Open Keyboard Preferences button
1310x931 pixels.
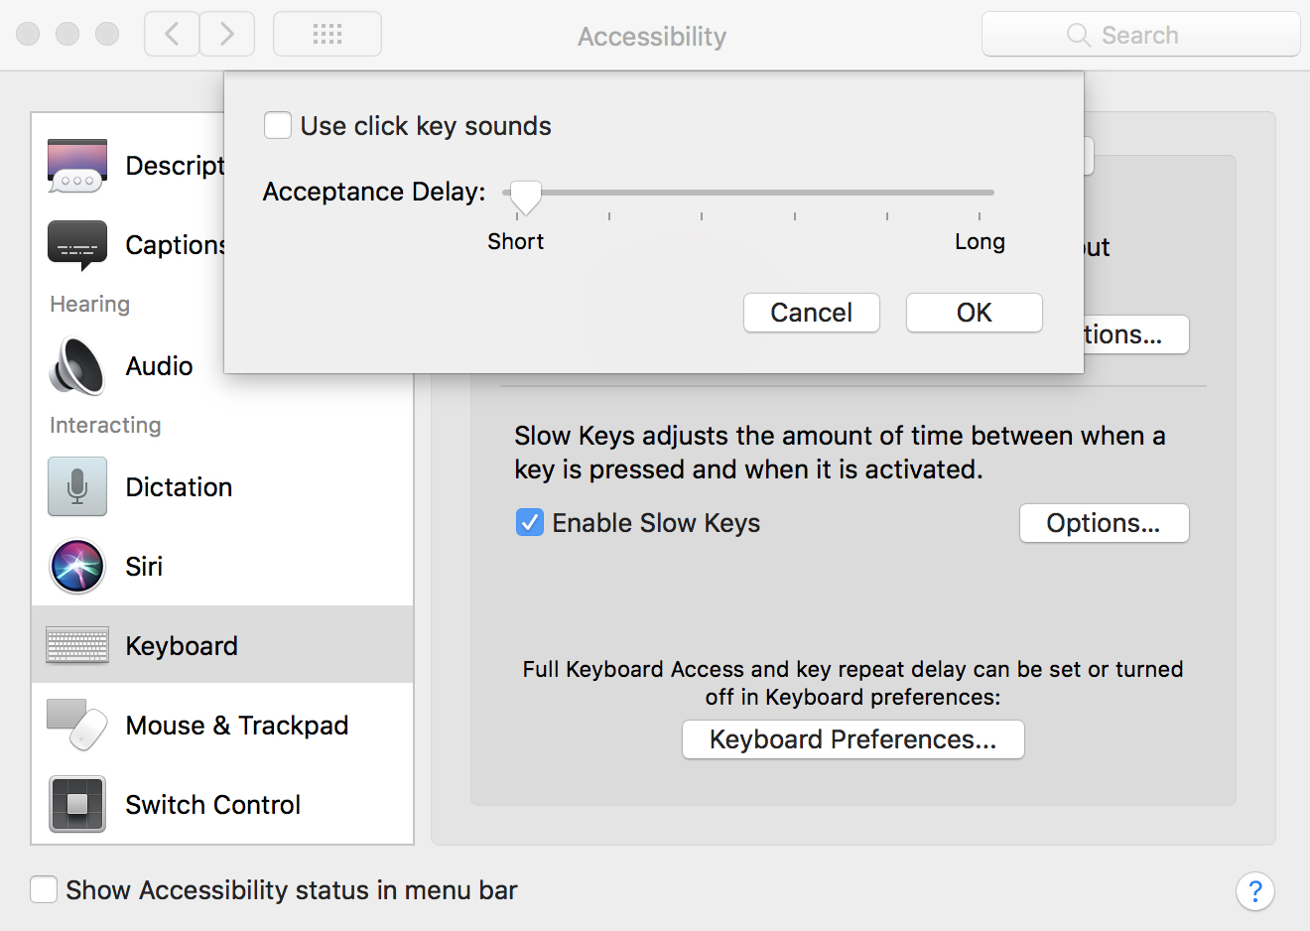pyautogui.click(x=852, y=739)
